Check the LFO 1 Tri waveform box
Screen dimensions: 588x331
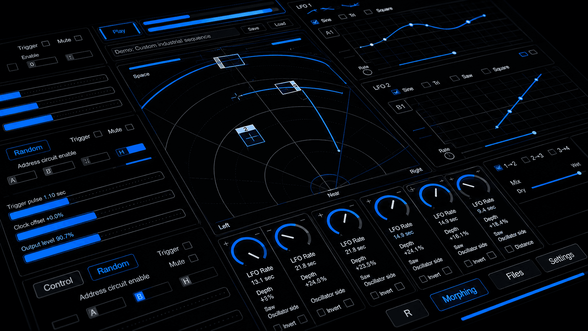343,17
